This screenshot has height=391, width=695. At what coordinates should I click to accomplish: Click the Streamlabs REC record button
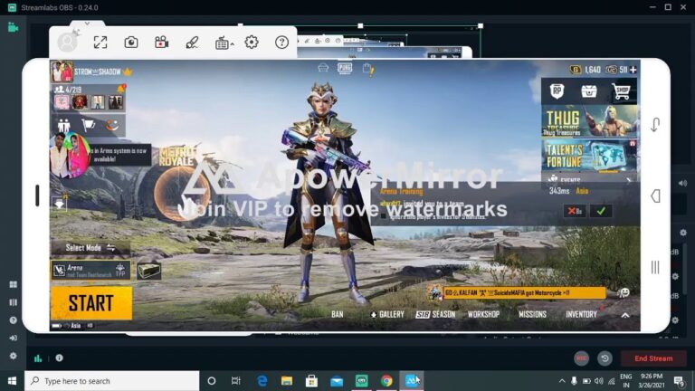pyautogui.click(x=582, y=358)
